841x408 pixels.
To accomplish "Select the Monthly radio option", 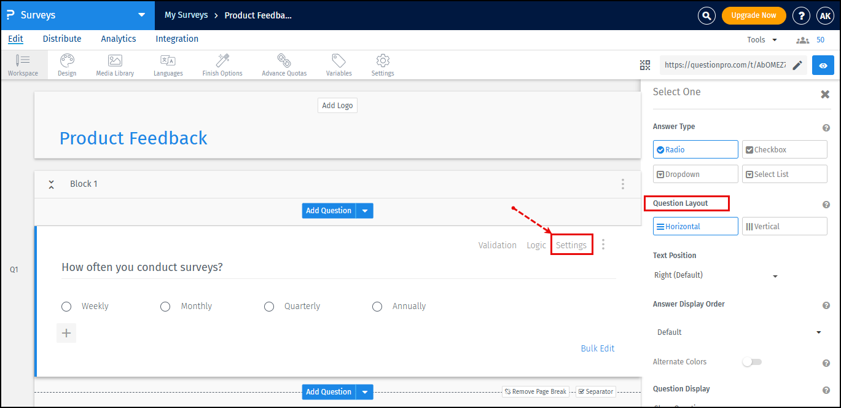I will 165,306.
